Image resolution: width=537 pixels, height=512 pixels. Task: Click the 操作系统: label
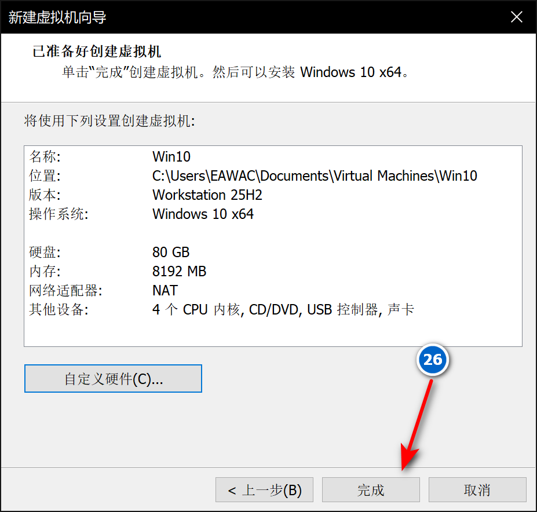pyautogui.click(x=59, y=214)
